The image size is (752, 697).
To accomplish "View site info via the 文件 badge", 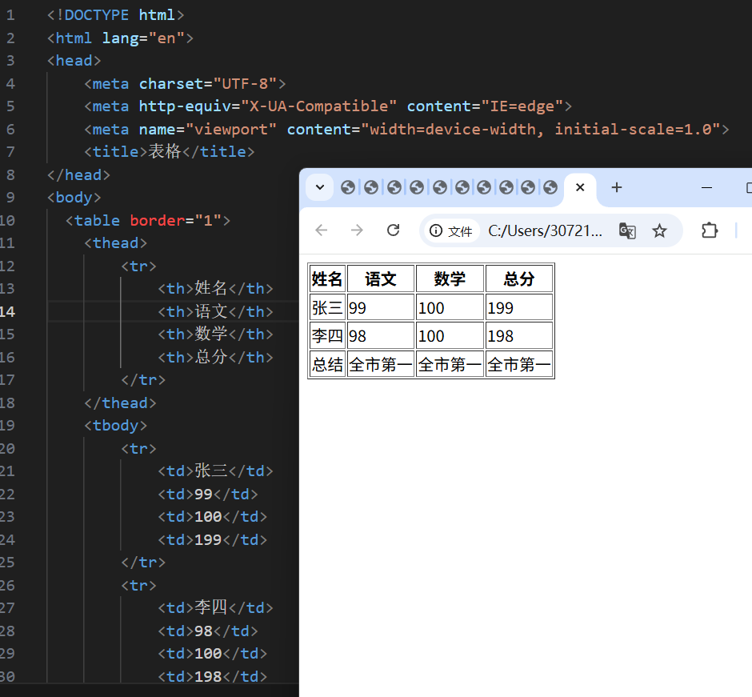I will (451, 231).
